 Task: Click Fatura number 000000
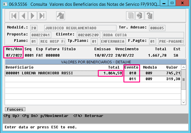[53, 55]
